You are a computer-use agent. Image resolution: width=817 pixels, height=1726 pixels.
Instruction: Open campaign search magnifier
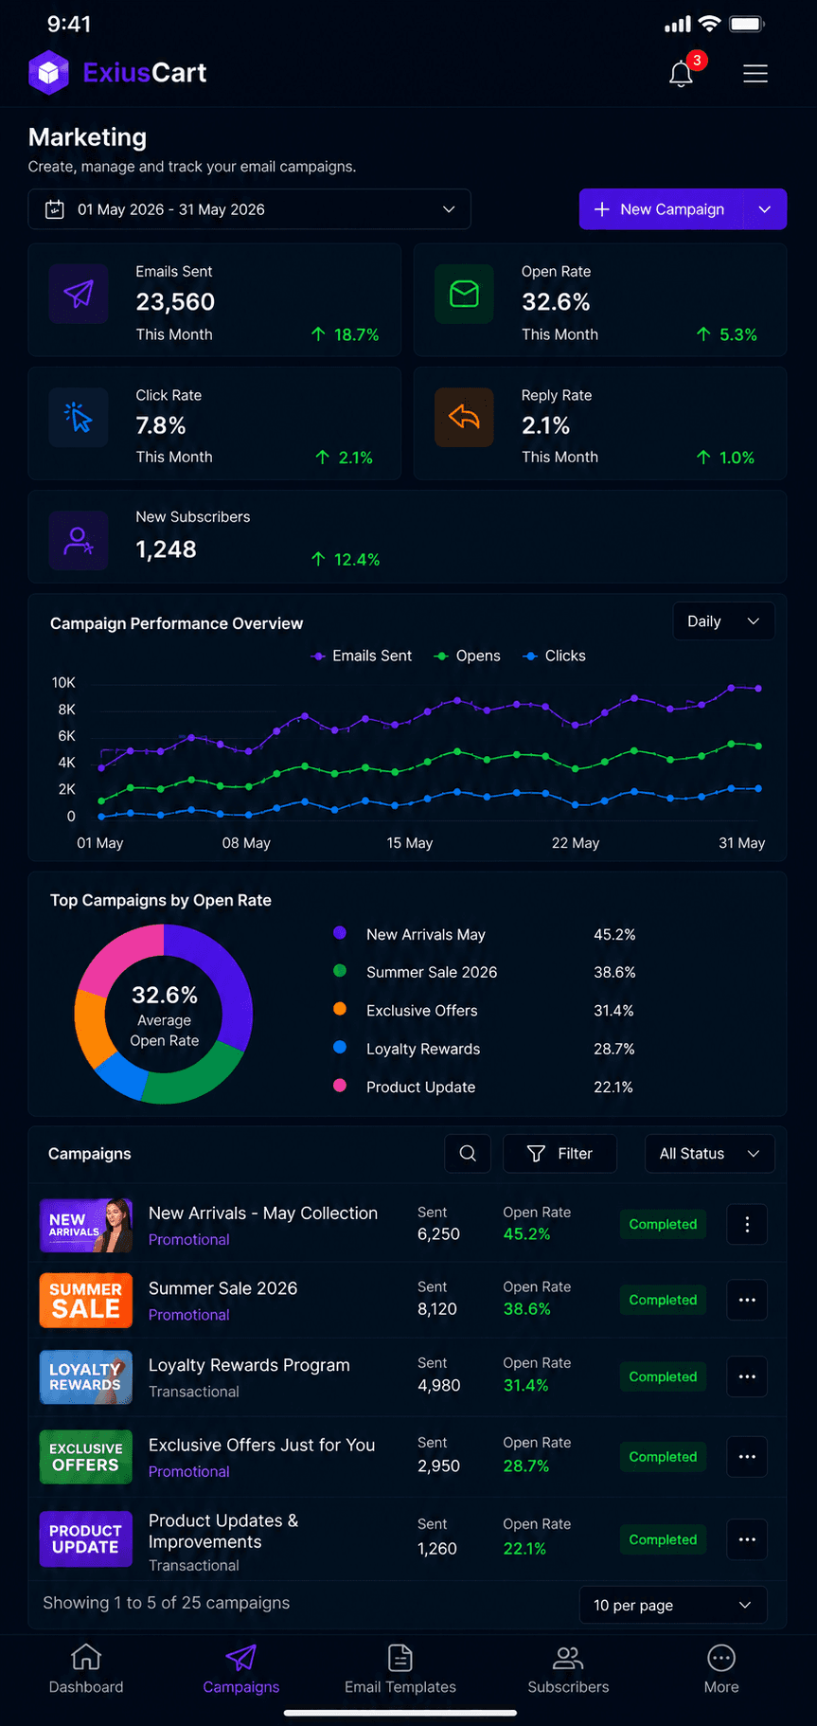point(468,1153)
